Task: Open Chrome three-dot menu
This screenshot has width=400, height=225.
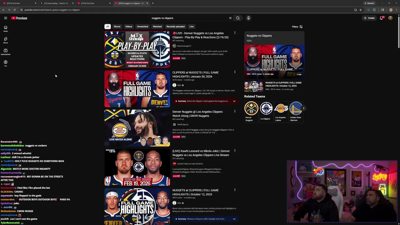Action: click(396, 10)
